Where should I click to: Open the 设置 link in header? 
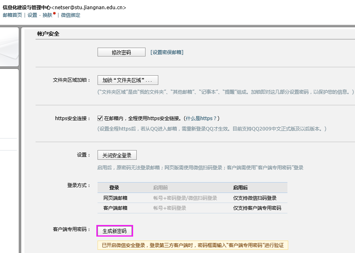click(32, 15)
